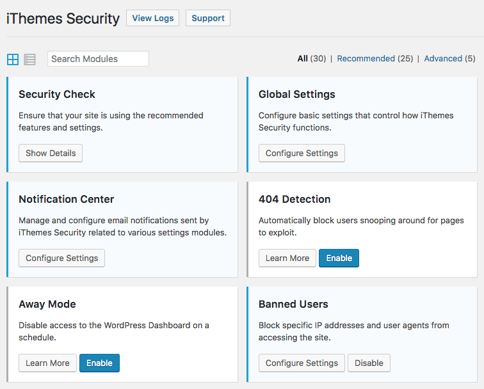Disable the Banned Users module
The image size is (484, 389).
[x=369, y=363]
